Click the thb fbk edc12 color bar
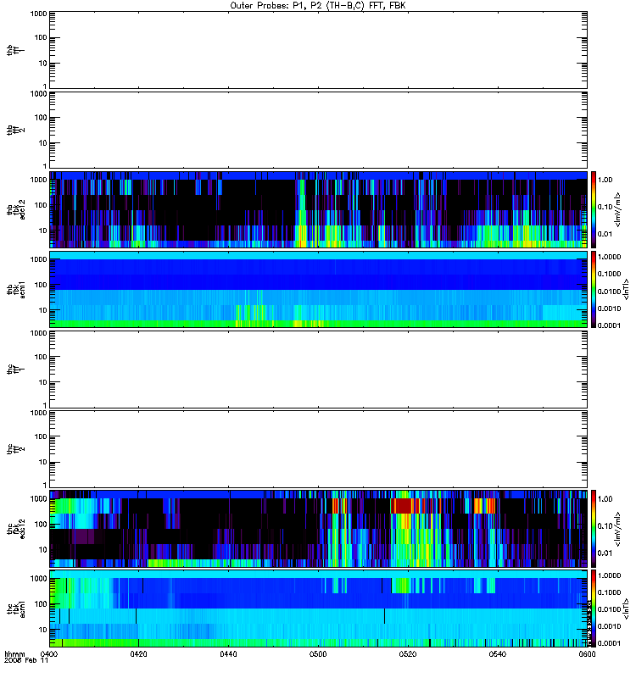This screenshot has width=636, height=678. 594,209
